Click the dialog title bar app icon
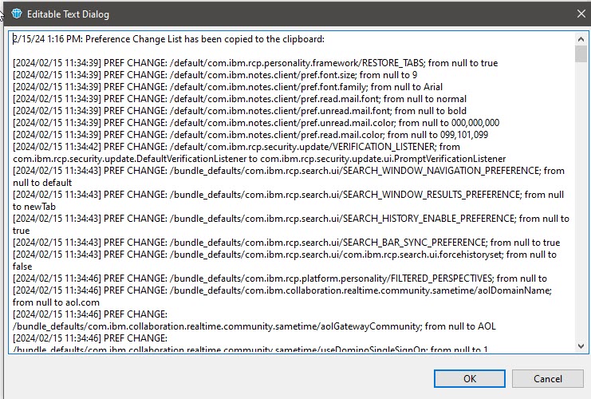This screenshot has width=591, height=399. [x=17, y=14]
